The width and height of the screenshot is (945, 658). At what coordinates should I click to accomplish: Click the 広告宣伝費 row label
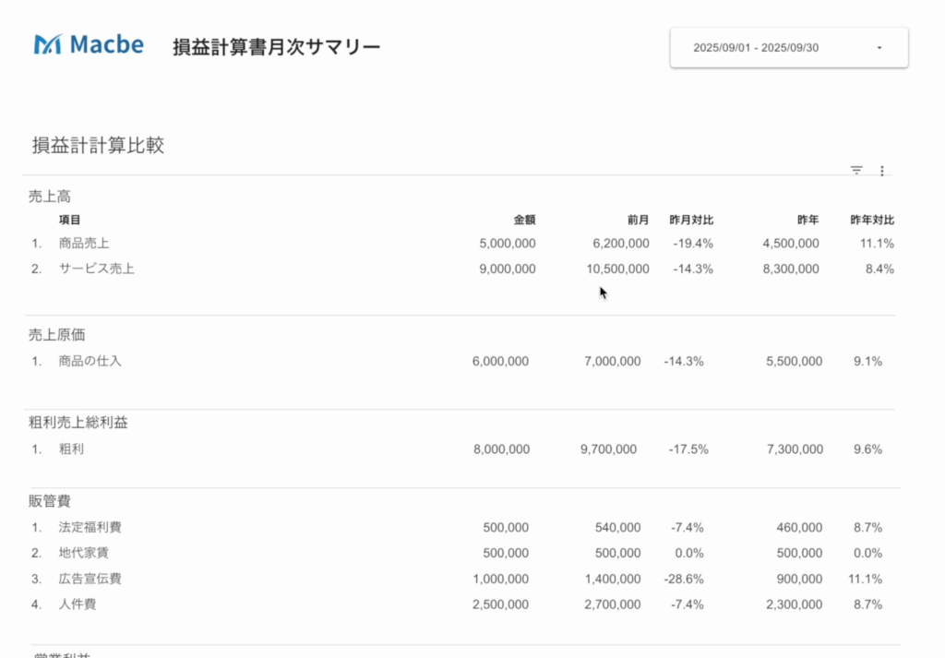pyautogui.click(x=90, y=580)
